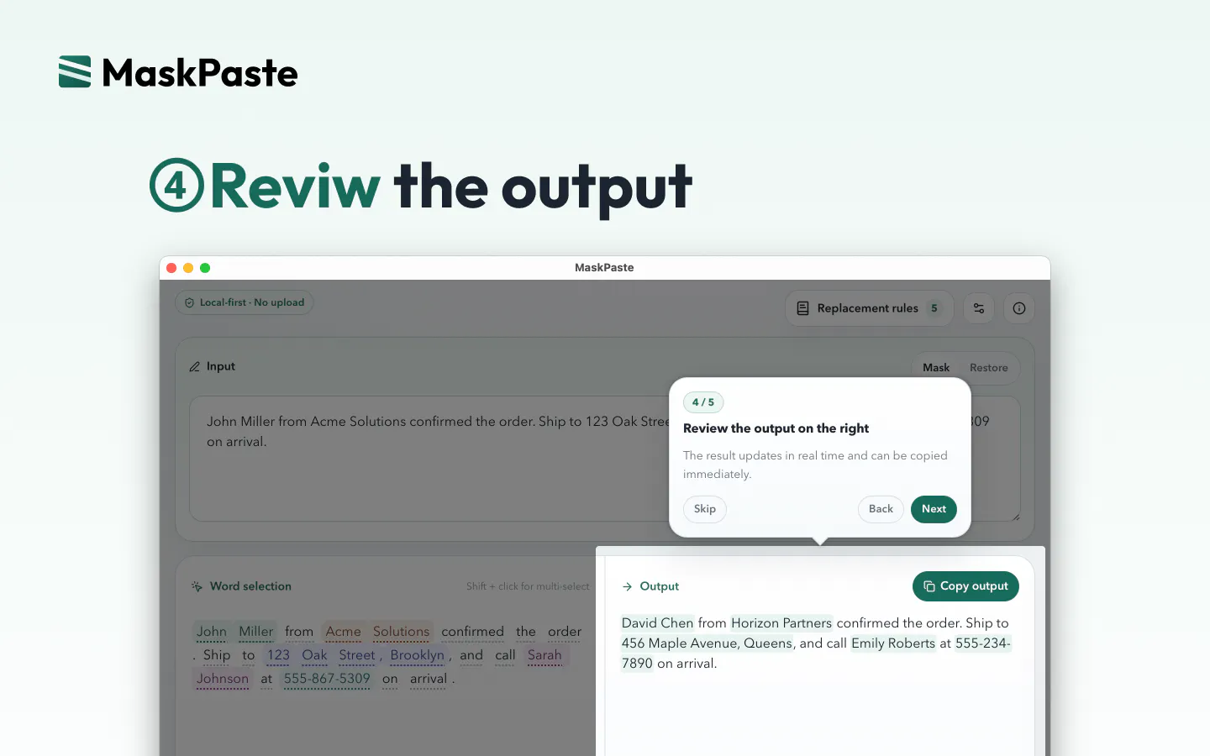Maximize the MaskPaste window with the green button
Viewport: 1210px width, 756px height.
[205, 268]
